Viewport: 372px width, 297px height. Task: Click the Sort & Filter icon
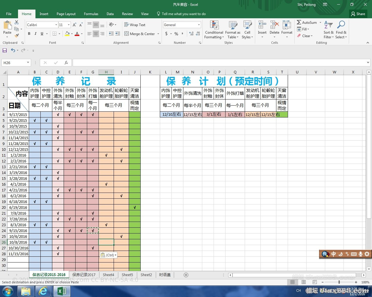click(x=329, y=29)
